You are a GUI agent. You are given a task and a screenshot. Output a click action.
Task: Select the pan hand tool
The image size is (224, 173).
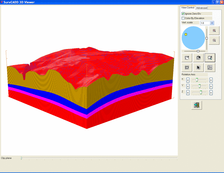coord(187,58)
